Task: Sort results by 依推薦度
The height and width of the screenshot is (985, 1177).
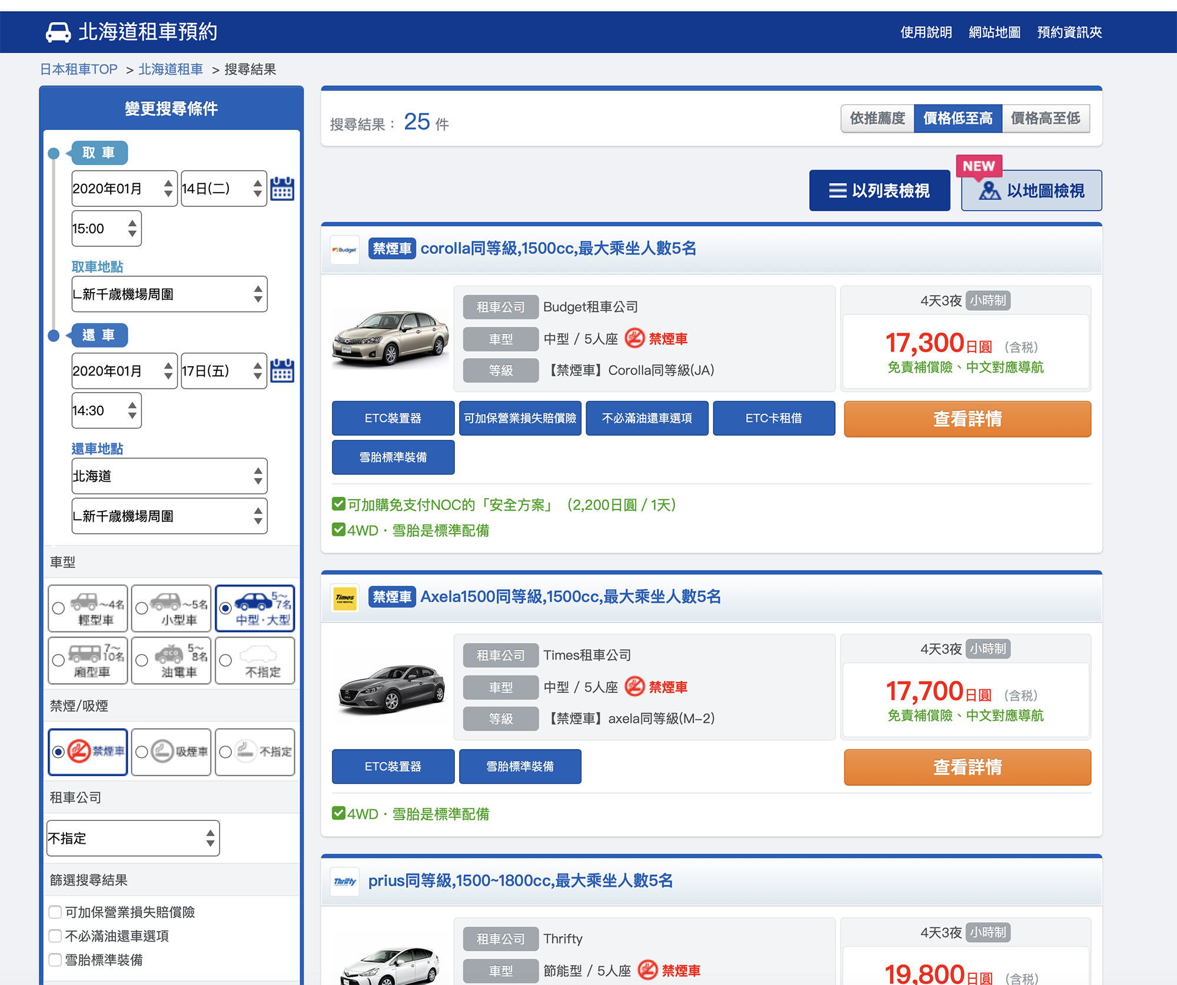Action: pyautogui.click(x=877, y=118)
